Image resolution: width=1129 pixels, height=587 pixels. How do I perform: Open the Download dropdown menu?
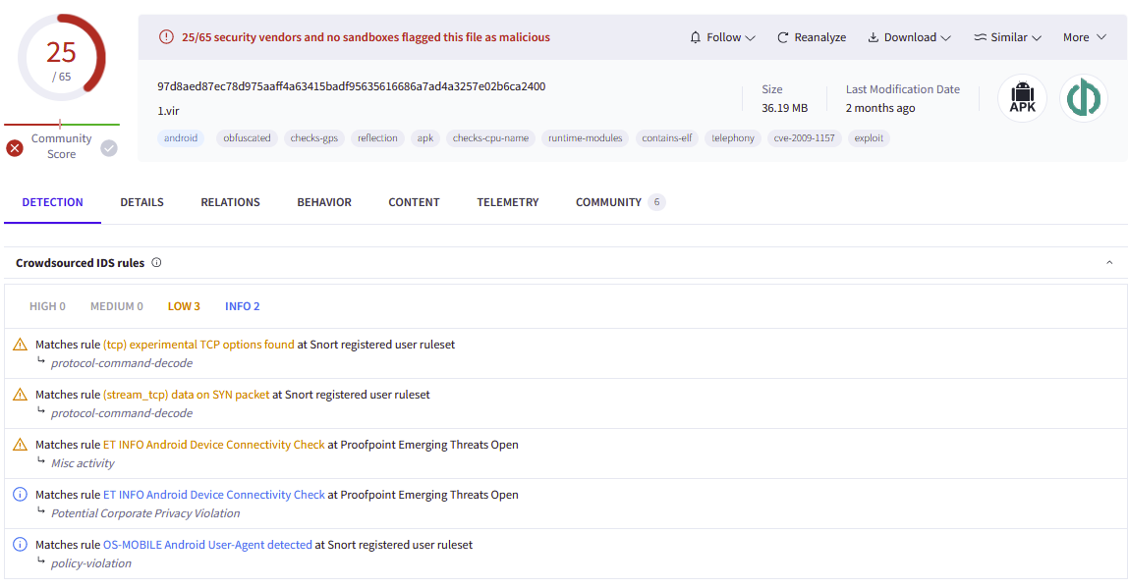[909, 37]
